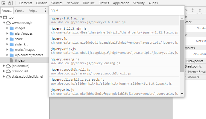Select the Sources main tab

(x=57, y=3)
